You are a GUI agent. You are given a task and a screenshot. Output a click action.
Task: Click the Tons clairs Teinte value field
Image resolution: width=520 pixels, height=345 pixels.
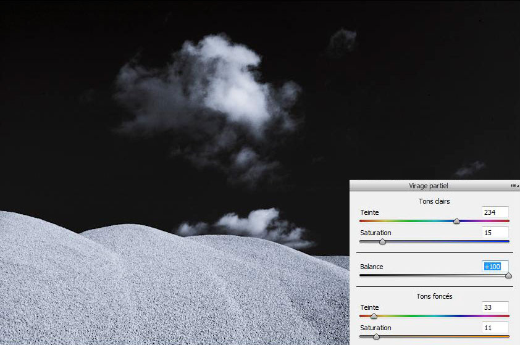[x=495, y=212]
